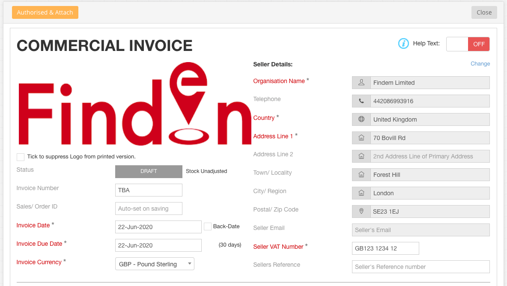Image resolution: width=507 pixels, height=286 pixels.
Task: Click the house icon beside 70 Bovill Rd
Action: (361, 138)
